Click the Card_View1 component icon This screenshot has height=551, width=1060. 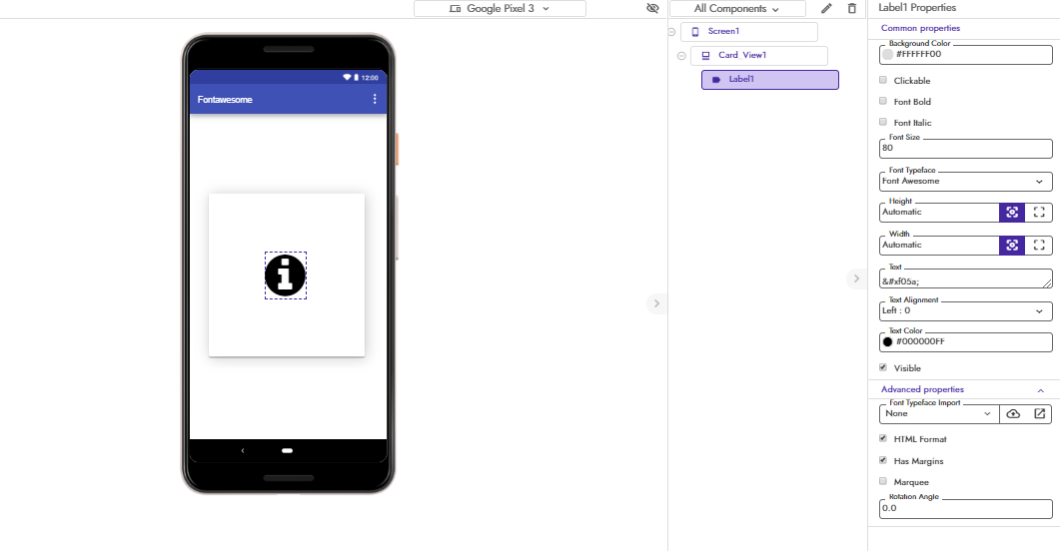705,55
